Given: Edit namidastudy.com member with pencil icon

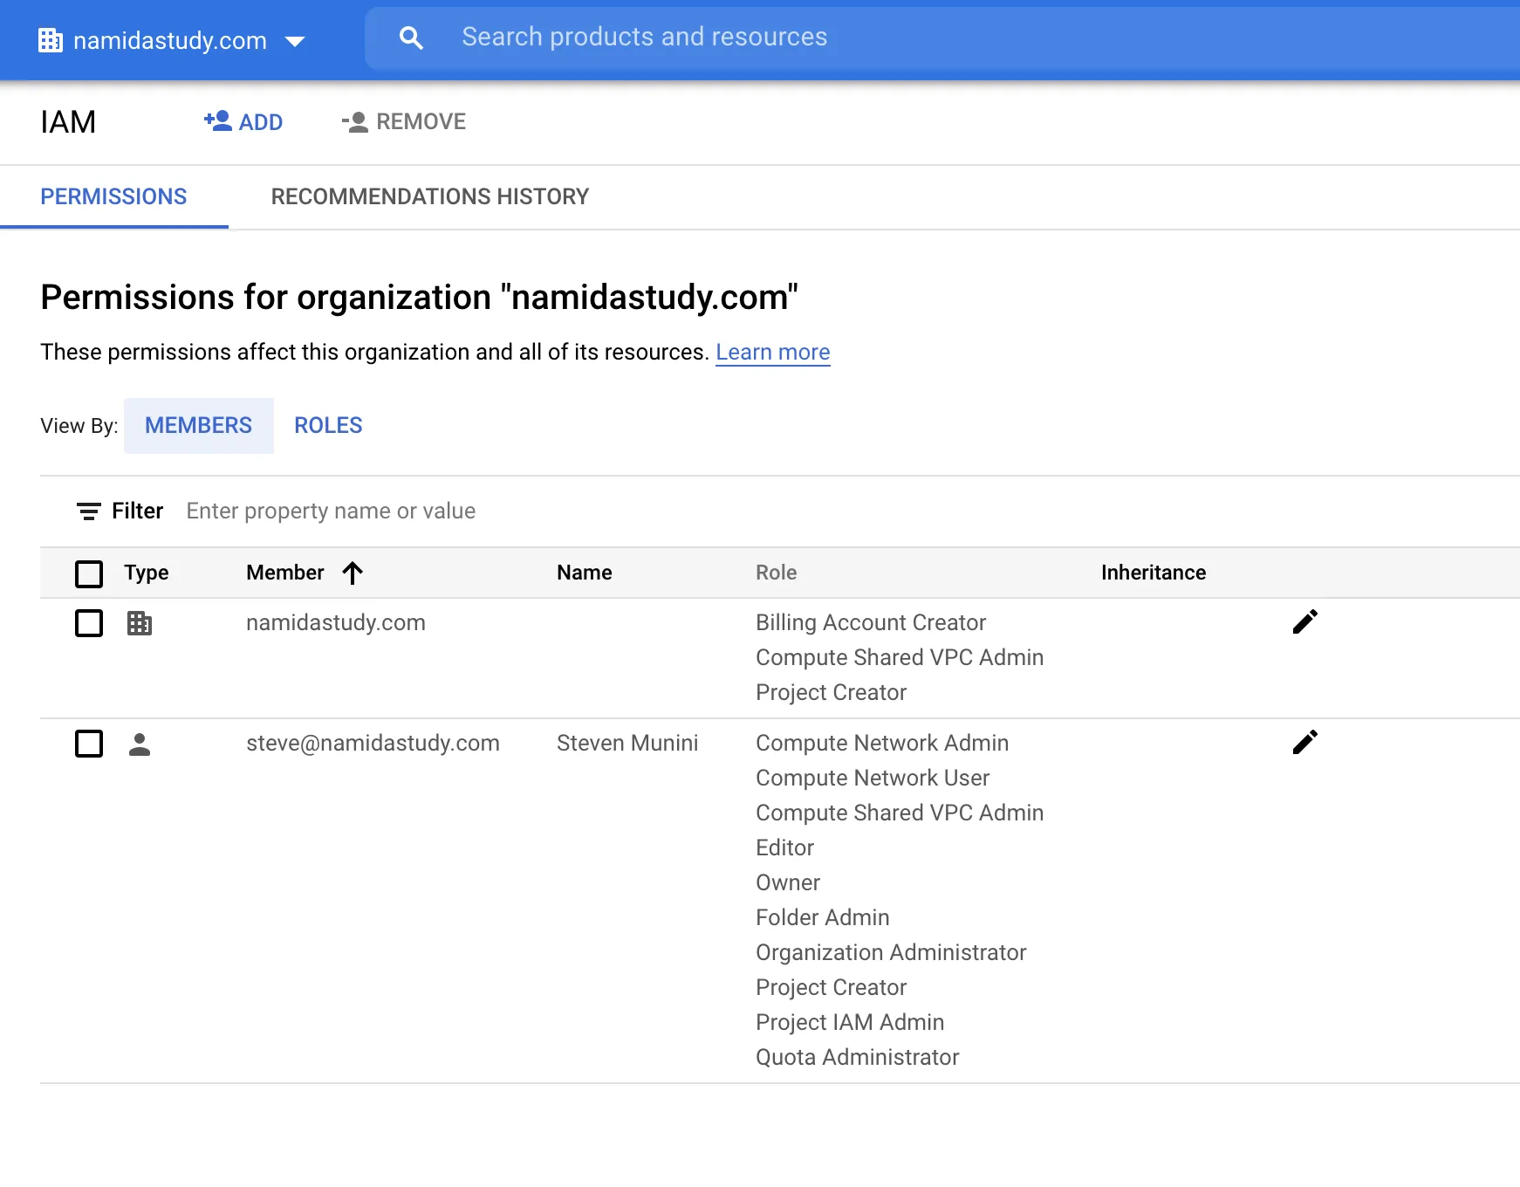Looking at the screenshot, I should point(1304,622).
